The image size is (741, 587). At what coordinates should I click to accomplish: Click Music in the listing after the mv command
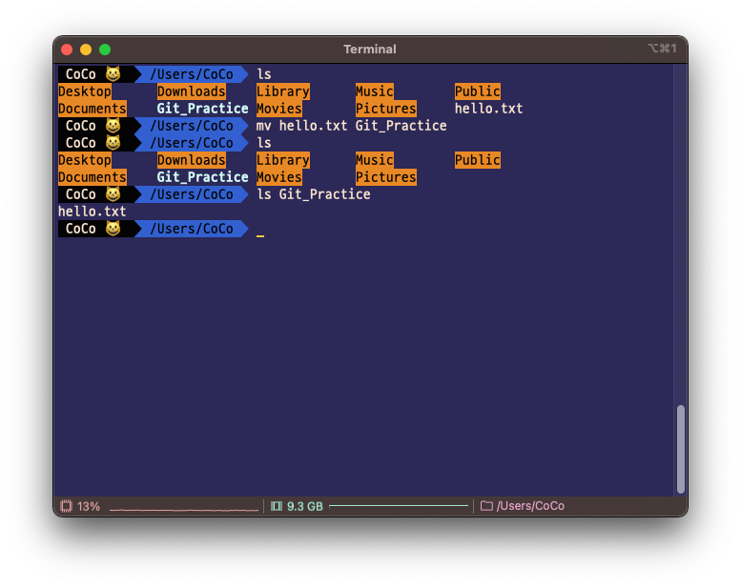pos(374,160)
